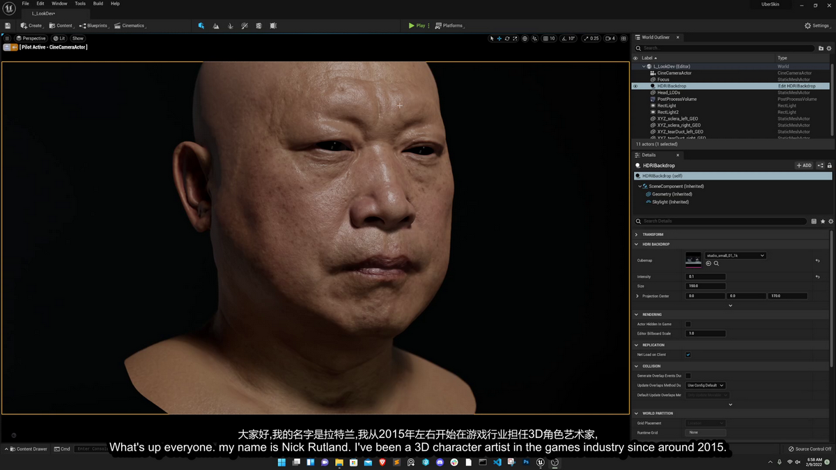Click the Add component button in Details

(x=804, y=166)
